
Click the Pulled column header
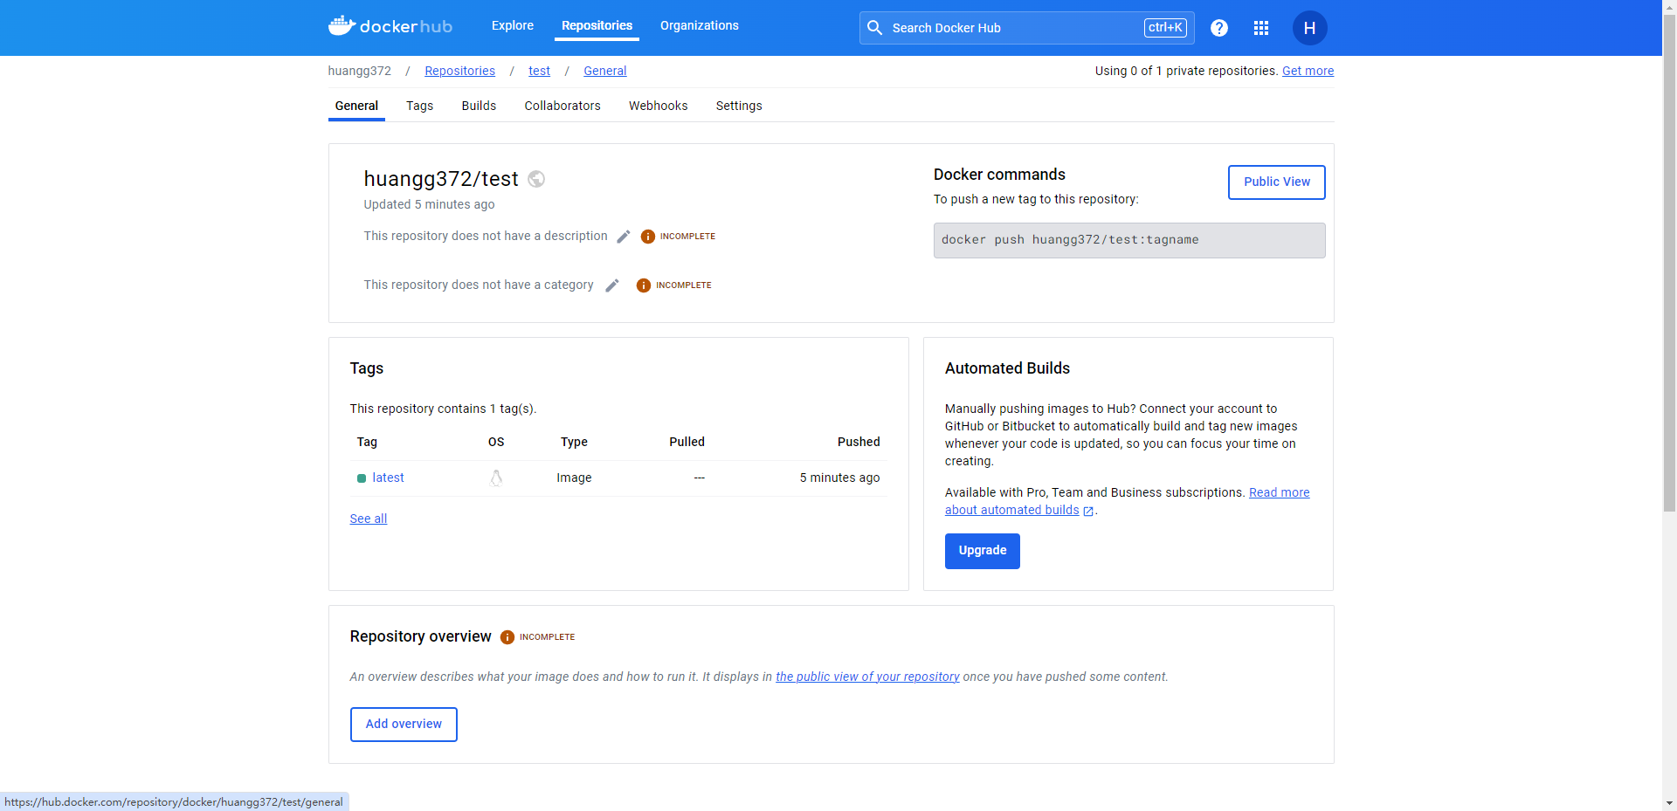coord(687,442)
